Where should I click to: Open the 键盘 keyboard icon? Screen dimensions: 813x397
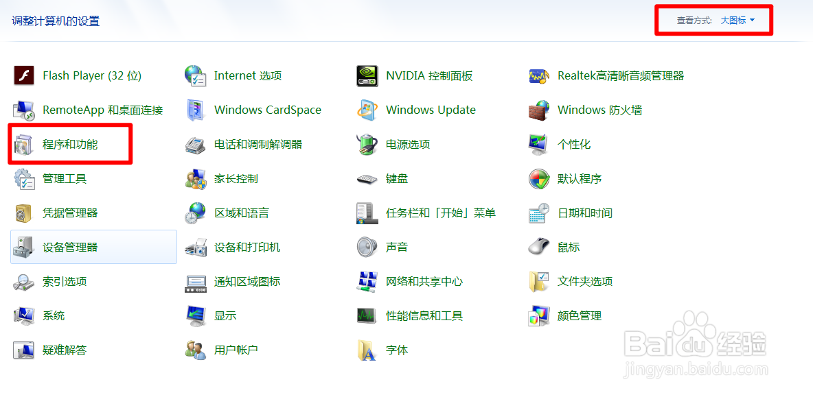[x=367, y=179]
